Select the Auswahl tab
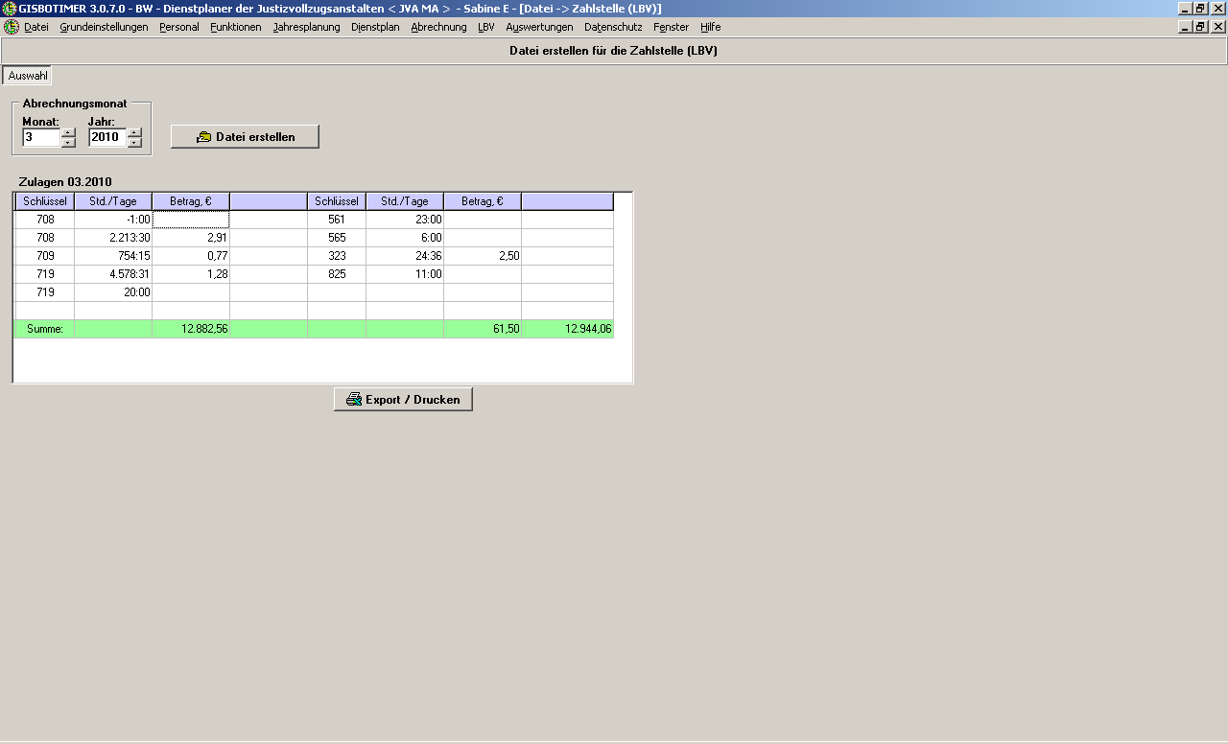1228x744 pixels. point(28,76)
